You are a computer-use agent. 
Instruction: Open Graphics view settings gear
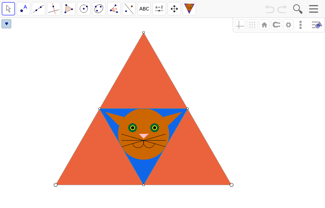pyautogui.click(x=288, y=25)
